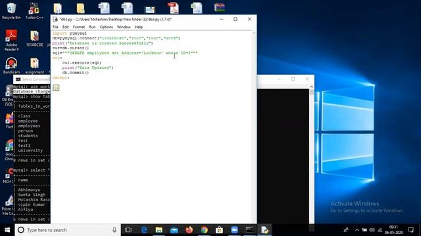Maximize the Command Prompt window
The width and height of the screenshot is (421, 236).
click(x=293, y=79)
